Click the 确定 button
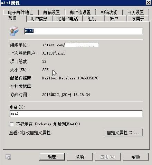The image size is (152, 165). click(52, 157)
